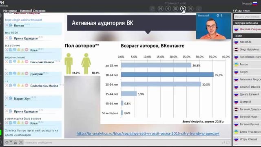This screenshot has width=261, height=147.
Task: Click the refresh icon in chat toolbar
Action: pos(7,143)
